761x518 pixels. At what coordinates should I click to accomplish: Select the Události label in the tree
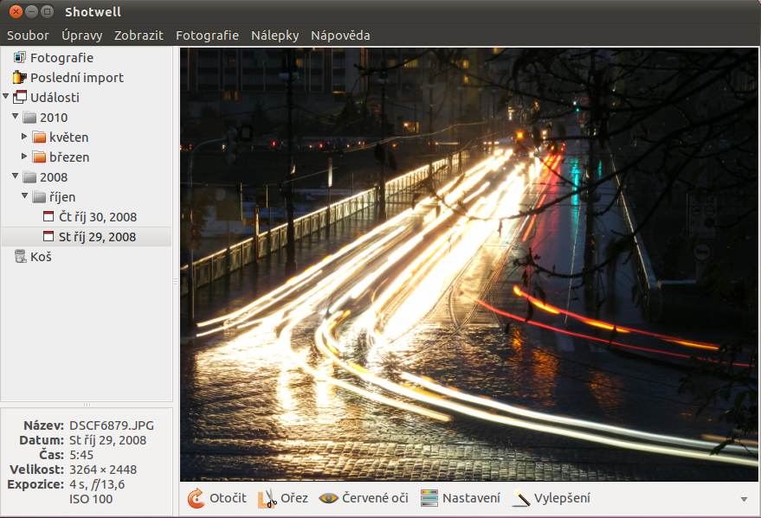point(55,98)
